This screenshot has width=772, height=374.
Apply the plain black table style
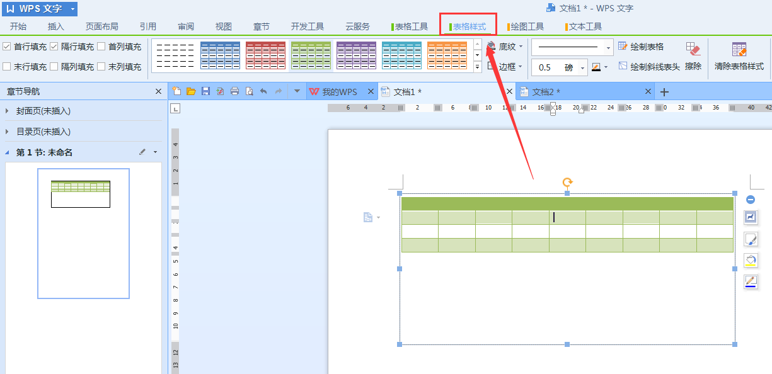point(175,55)
